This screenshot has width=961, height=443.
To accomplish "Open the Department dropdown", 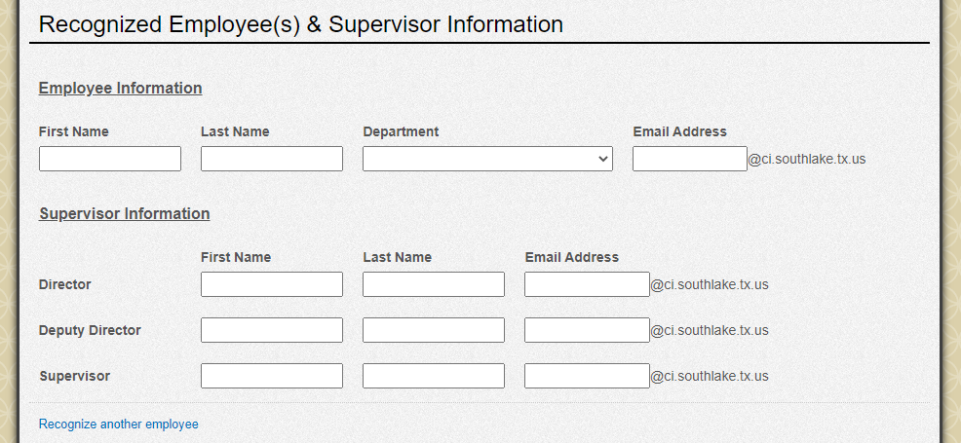I will pyautogui.click(x=487, y=159).
